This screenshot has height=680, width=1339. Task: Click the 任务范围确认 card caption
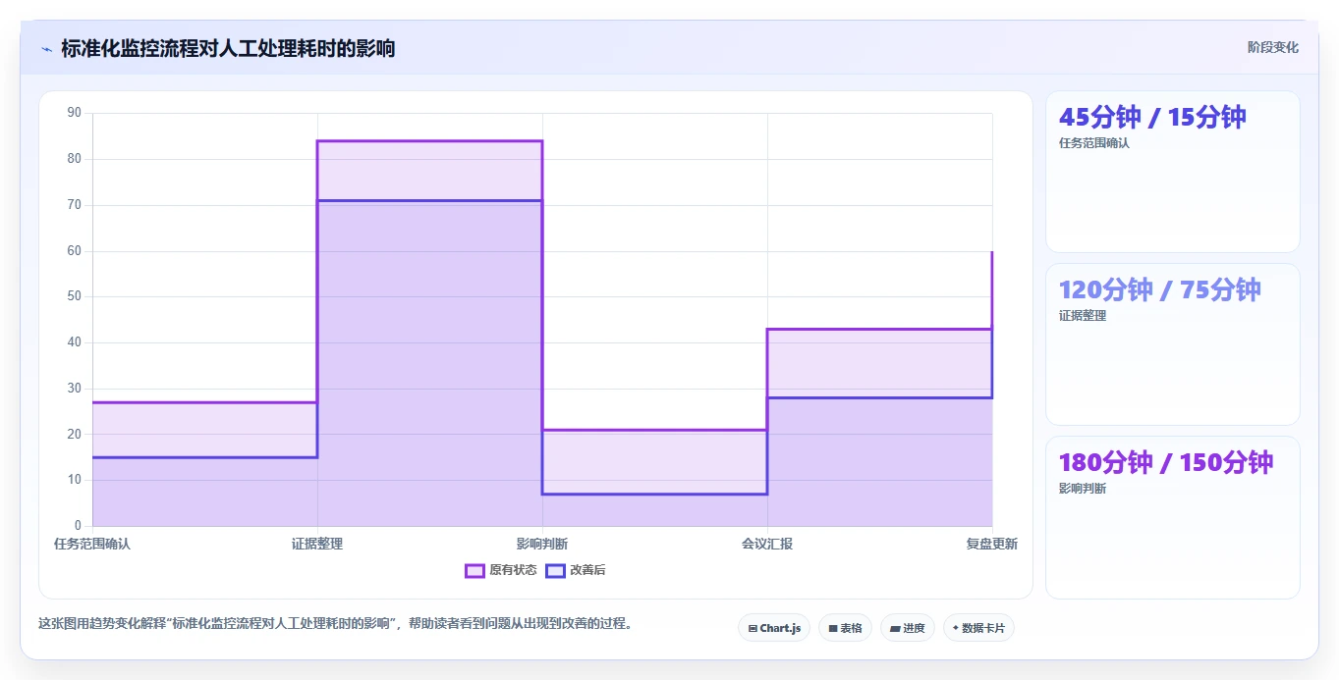1094,143
